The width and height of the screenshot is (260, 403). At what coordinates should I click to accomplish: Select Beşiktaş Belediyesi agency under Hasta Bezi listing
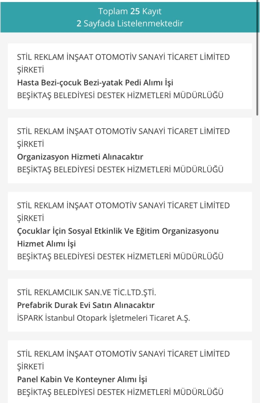(120, 95)
